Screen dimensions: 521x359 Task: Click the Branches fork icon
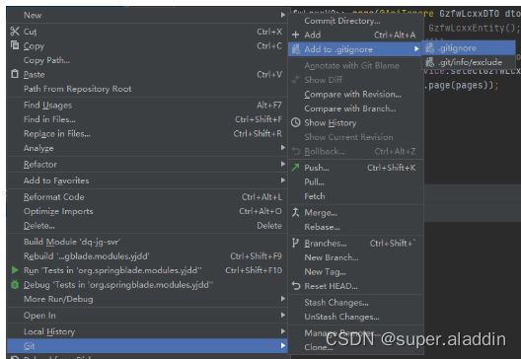[x=295, y=243]
